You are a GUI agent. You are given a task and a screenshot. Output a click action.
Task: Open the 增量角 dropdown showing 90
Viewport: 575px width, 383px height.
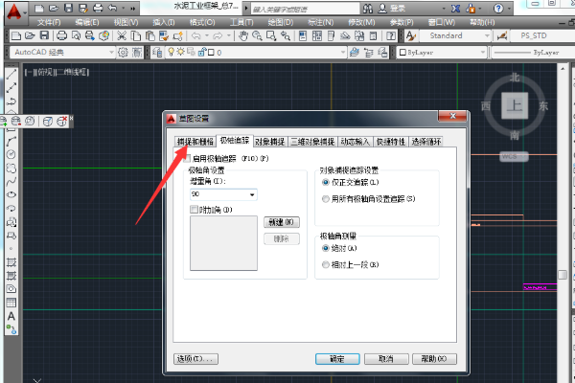(x=223, y=194)
